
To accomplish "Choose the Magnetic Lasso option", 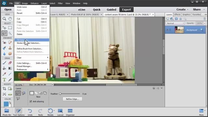I will (x=24, y=93).
